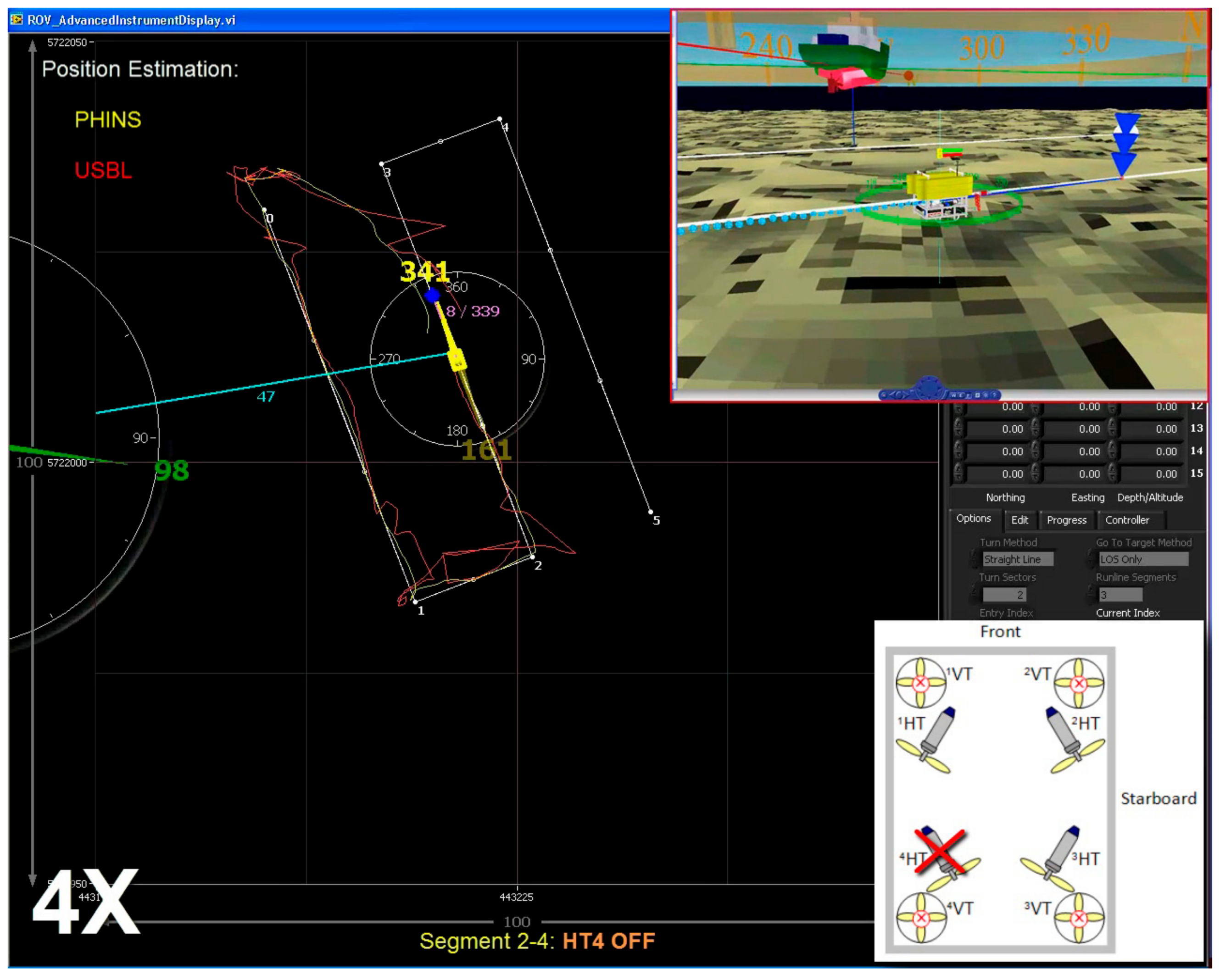Click the yellow ROV model in 3D view
Image resolution: width=1220 pixels, height=975 pixels.
[938, 187]
